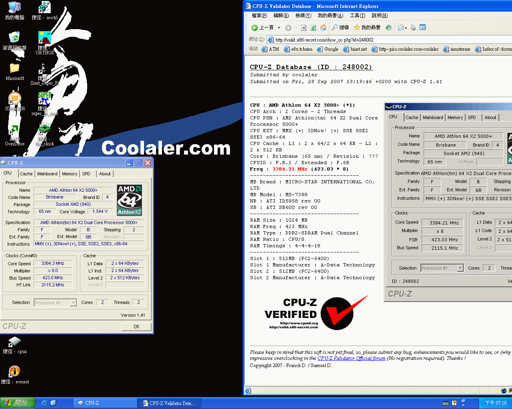This screenshot has width=512, height=409.
Task: Click the IE Mail toolbar icon
Action: coord(400,28)
